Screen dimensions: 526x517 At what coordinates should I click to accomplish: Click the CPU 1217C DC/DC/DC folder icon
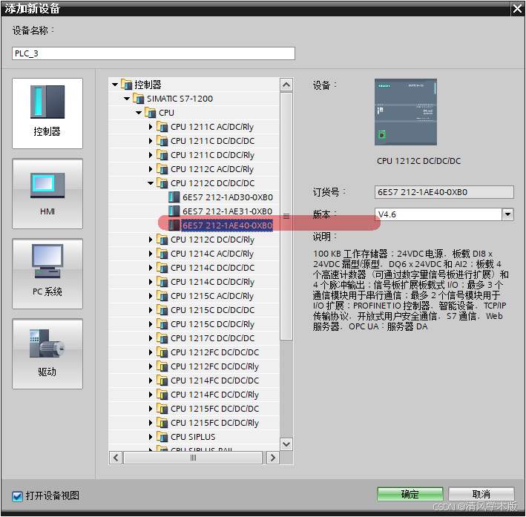tap(162, 338)
